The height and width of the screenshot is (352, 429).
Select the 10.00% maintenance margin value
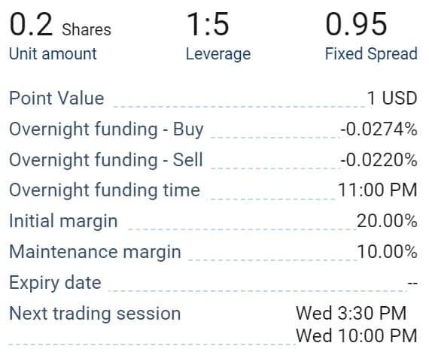(387, 252)
